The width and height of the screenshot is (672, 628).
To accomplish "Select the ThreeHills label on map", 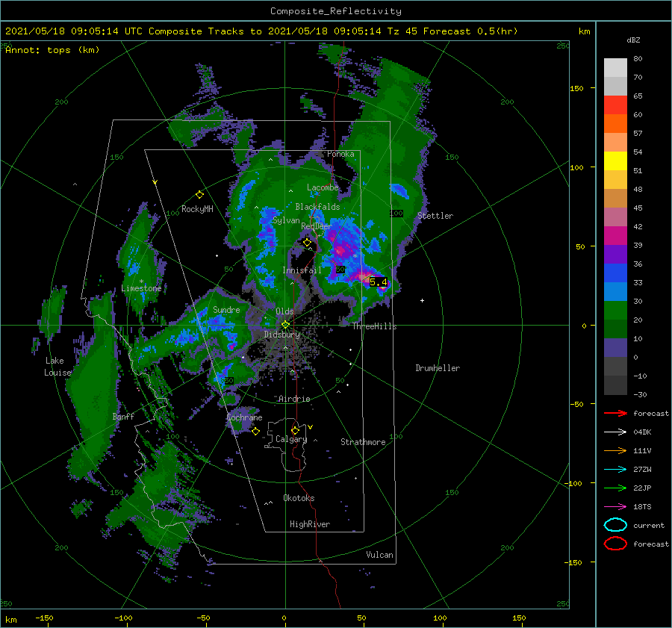I will coord(374,326).
